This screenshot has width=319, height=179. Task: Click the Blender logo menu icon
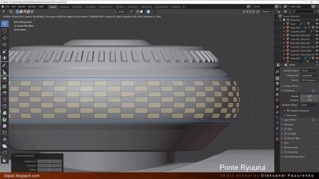(2, 6)
